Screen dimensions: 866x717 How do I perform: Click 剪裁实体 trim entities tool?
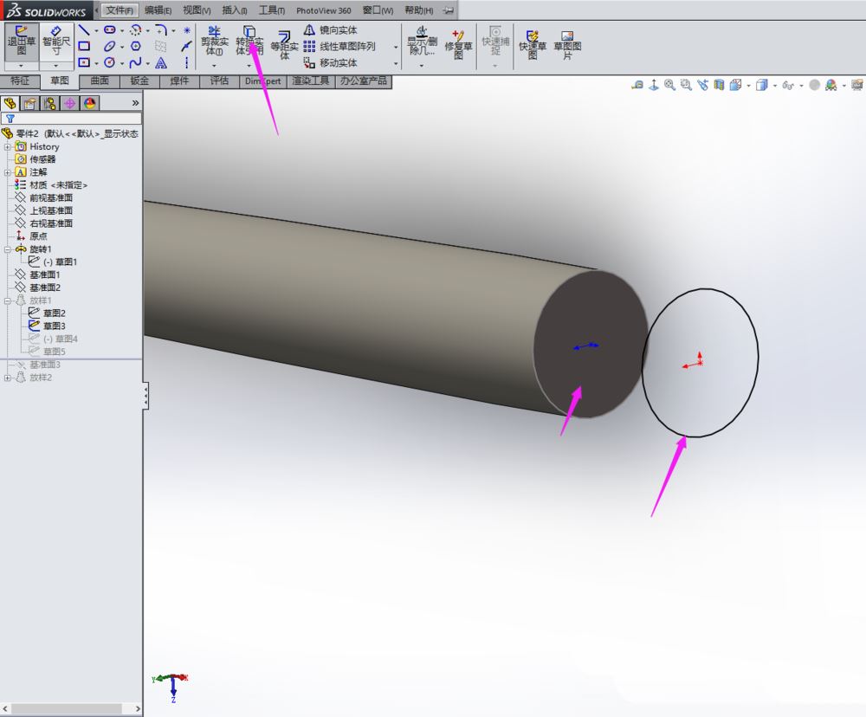pos(214,41)
